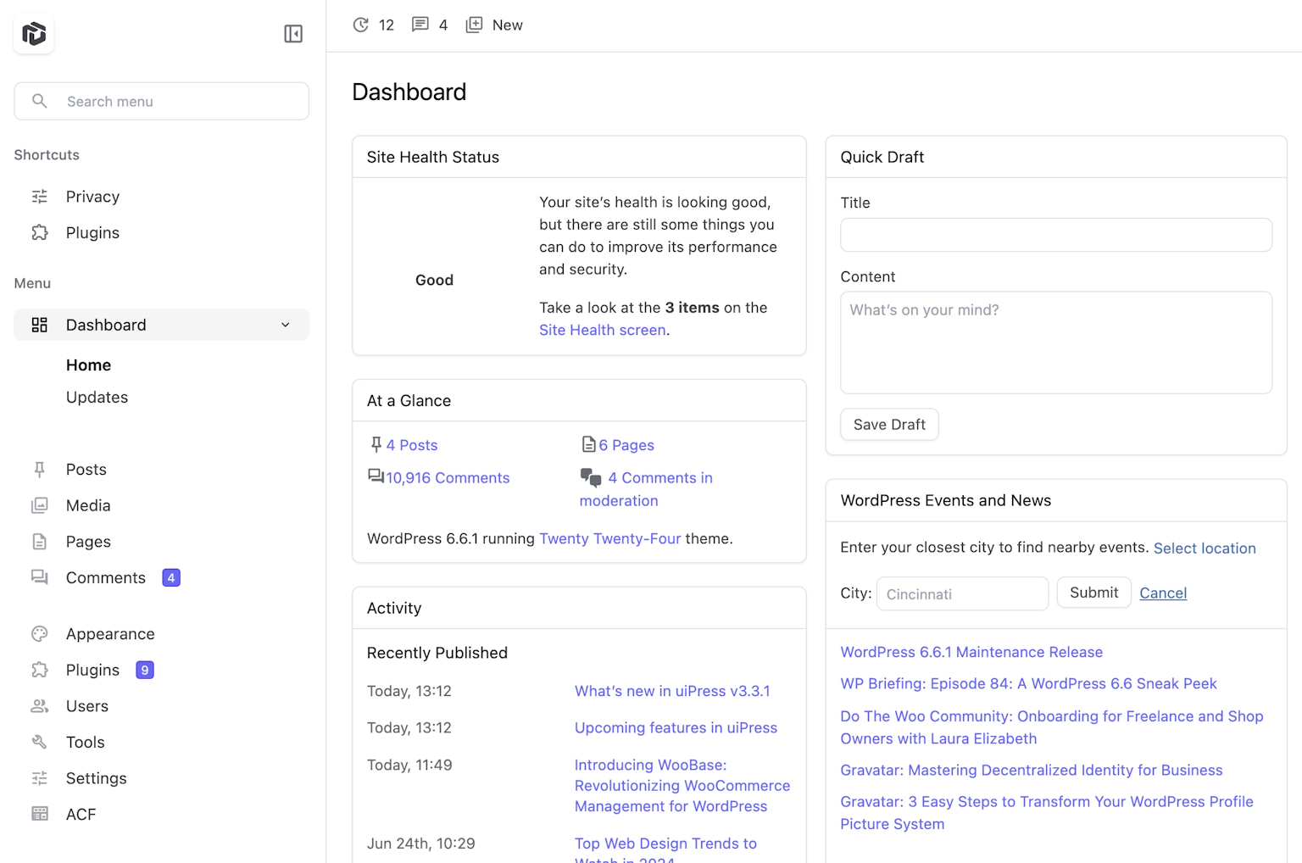The height and width of the screenshot is (863, 1302).
Task: Open the Home submenu item
Action: (89, 365)
